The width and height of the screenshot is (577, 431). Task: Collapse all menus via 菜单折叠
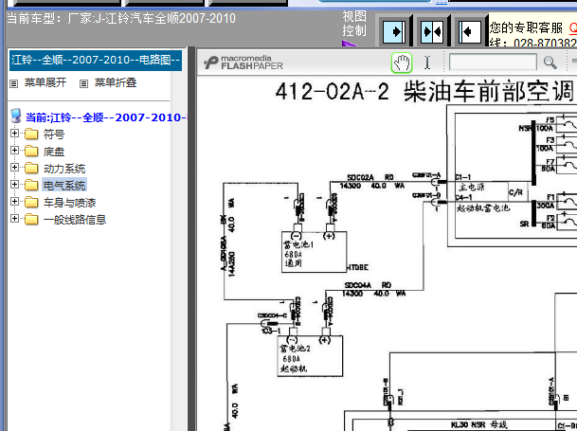pos(116,82)
